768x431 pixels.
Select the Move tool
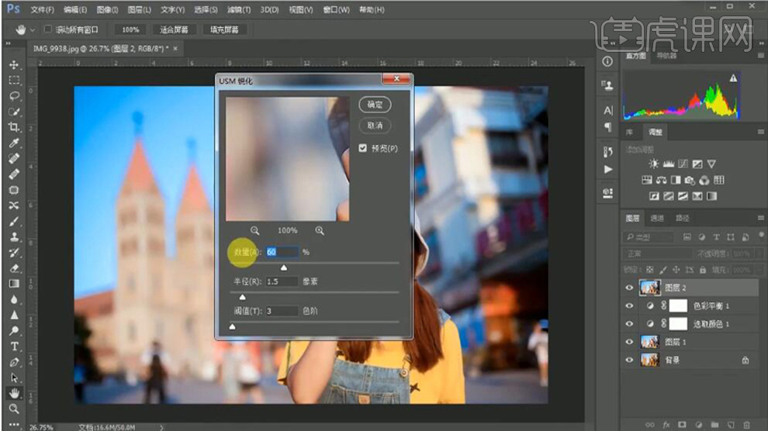[x=14, y=65]
